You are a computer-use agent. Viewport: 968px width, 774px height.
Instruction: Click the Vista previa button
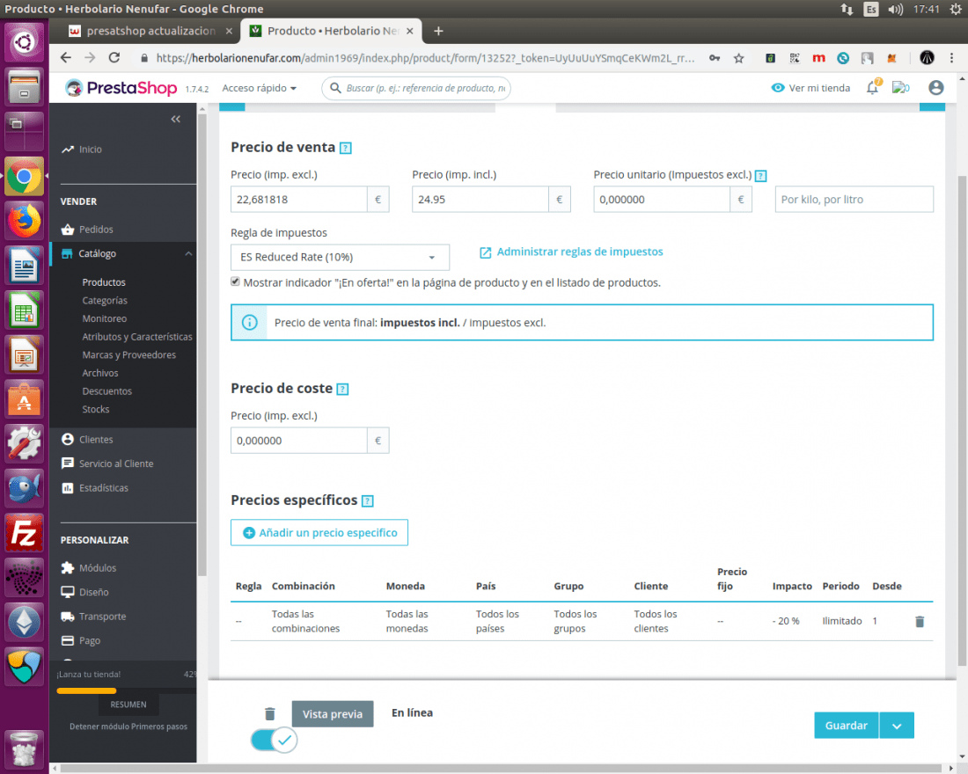pos(333,714)
